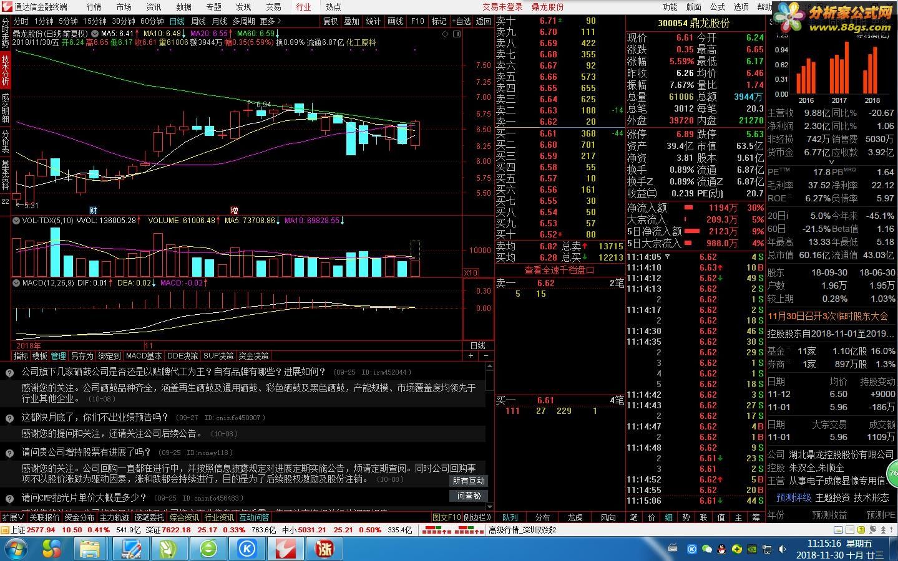Open the 热点 menu
Screen dimensions: 898x561
(x=334, y=7)
